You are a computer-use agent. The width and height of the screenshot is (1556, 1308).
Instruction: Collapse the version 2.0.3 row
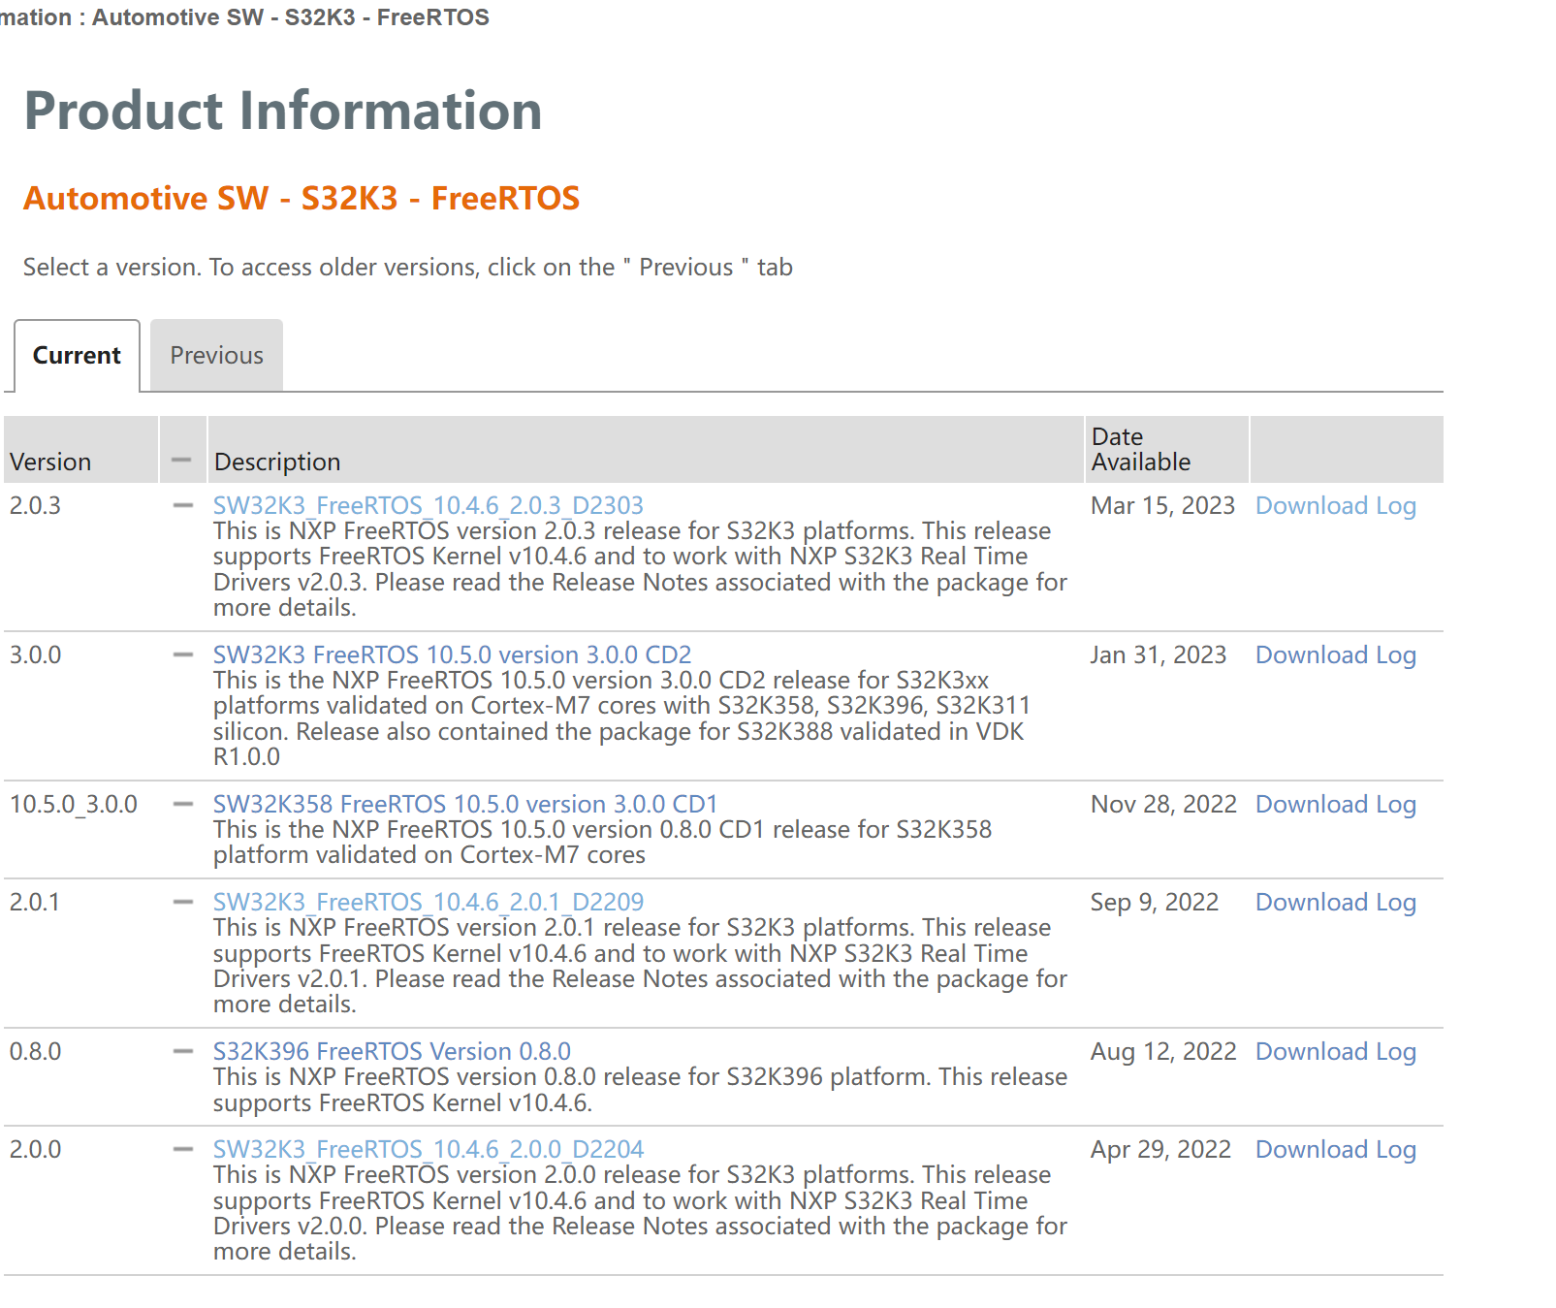click(x=182, y=505)
